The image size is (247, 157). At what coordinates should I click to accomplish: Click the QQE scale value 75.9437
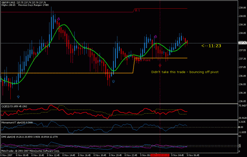click(242, 106)
